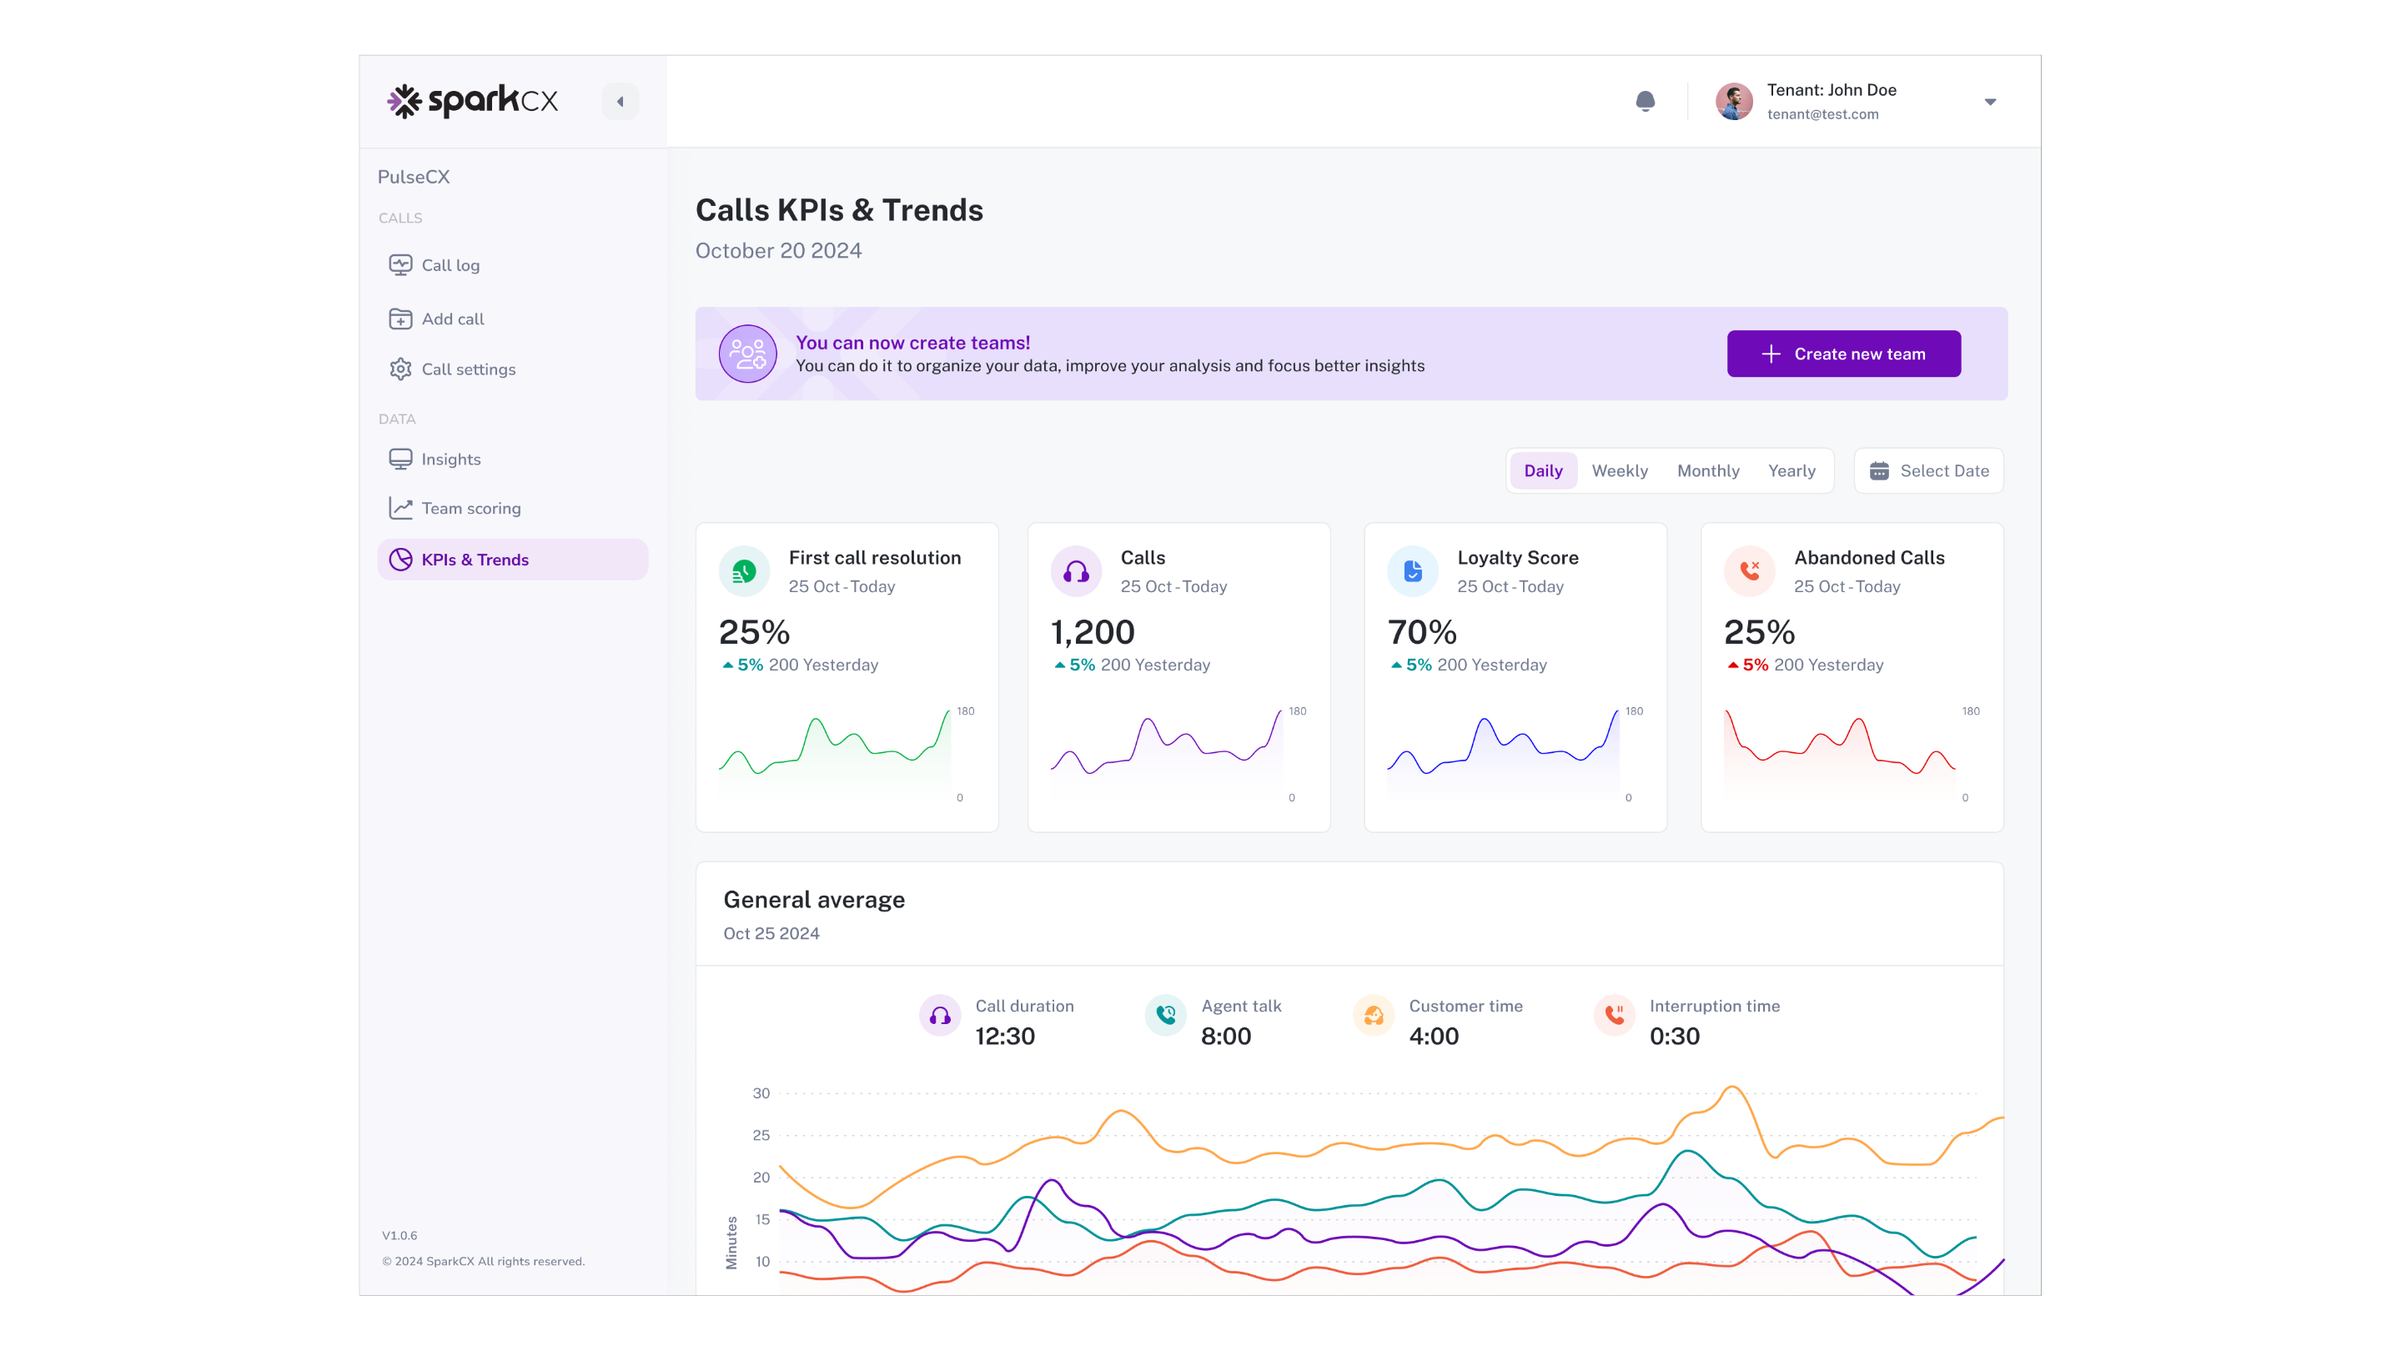
Task: Click the Customer time orange icon
Action: [1374, 1016]
